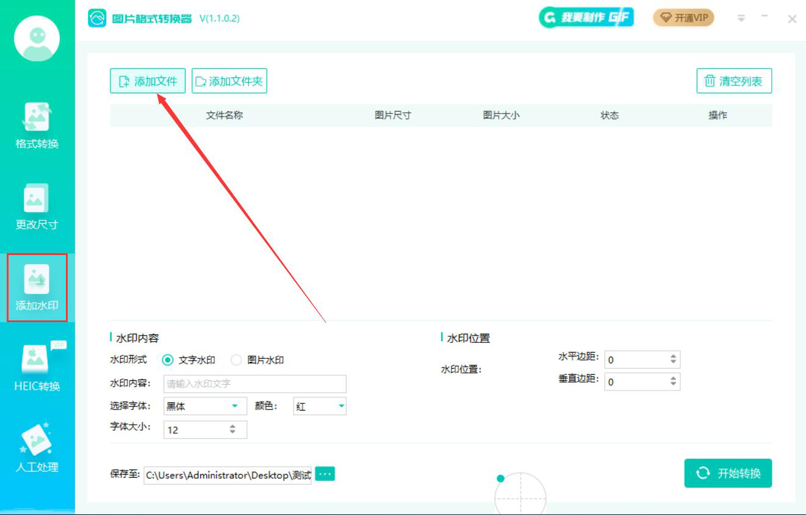Viewport: 806px width, 515px height.
Task: Select the 添加水印 watermark tab
Action: point(37,288)
